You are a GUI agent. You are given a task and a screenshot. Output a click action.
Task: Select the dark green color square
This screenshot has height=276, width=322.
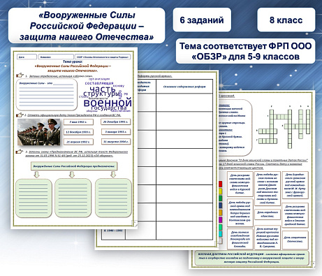[x=220, y=198]
